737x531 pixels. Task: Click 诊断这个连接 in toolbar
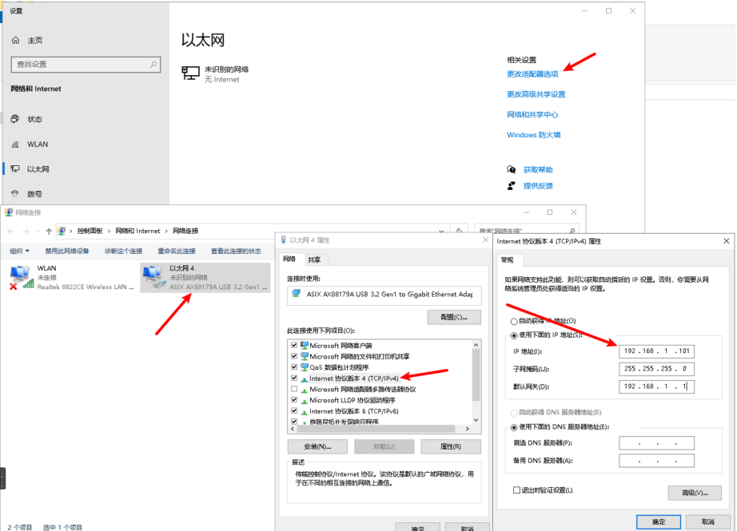(x=123, y=252)
